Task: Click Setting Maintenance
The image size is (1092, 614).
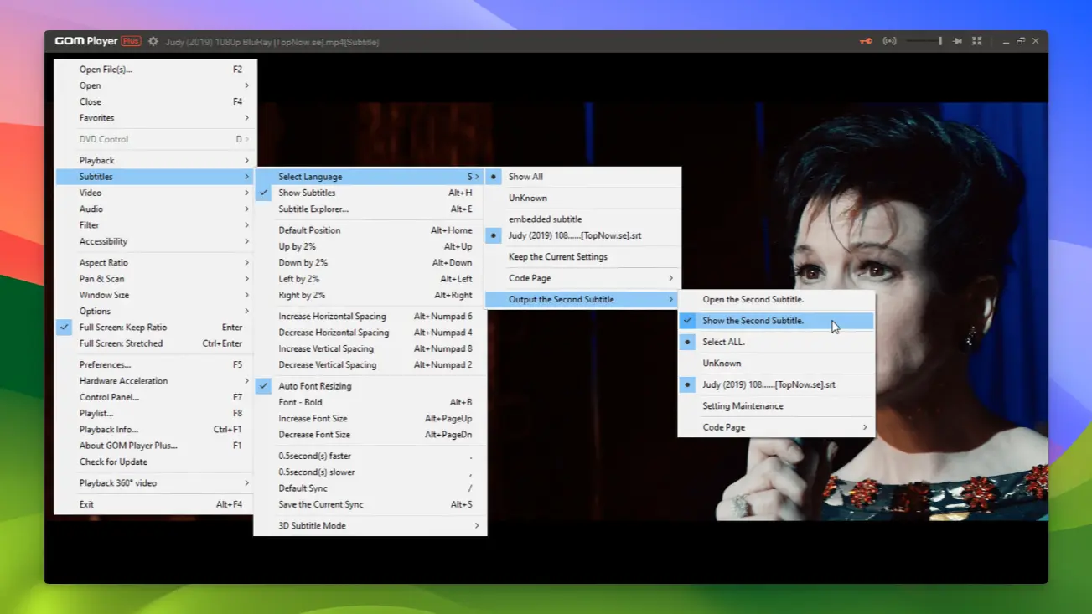Action: (744, 405)
